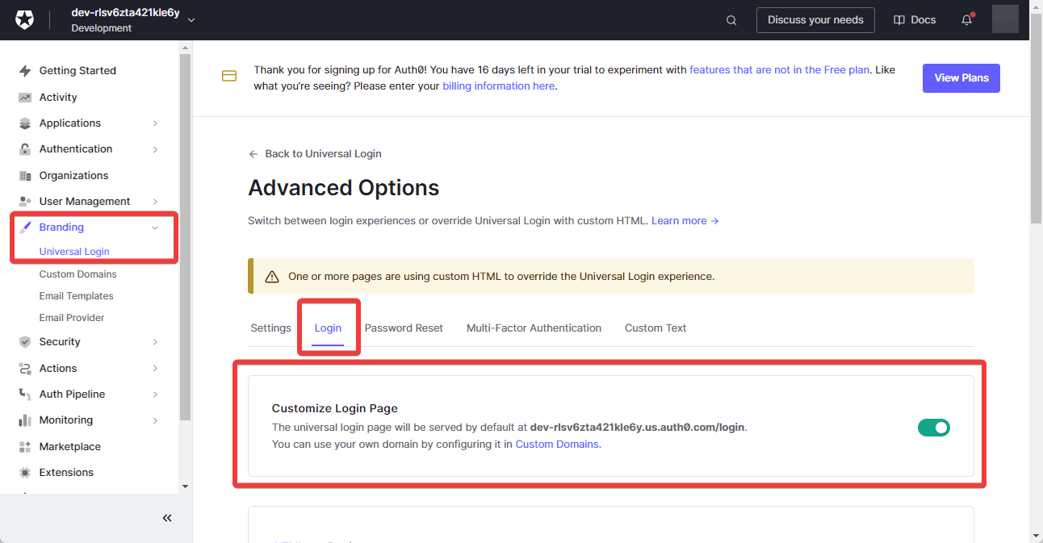The image size is (1043, 543).
Task: Click the Applications layers icon
Action: [25, 123]
